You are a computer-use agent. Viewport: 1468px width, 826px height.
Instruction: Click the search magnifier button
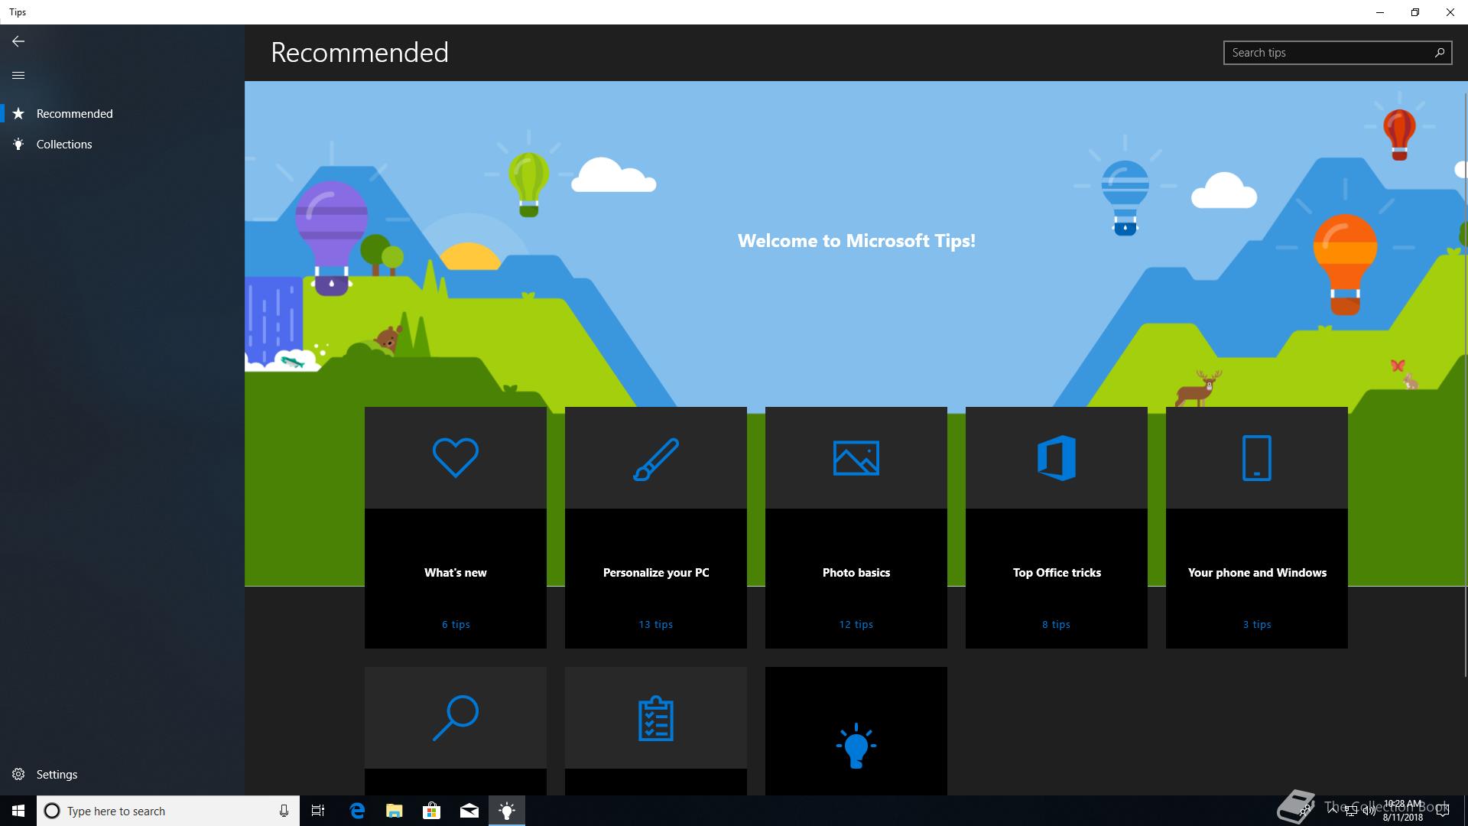click(x=1440, y=53)
